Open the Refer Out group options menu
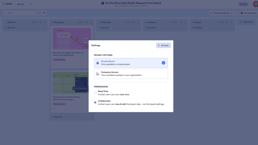Screen dimensions: 258x145 click(45, 22)
